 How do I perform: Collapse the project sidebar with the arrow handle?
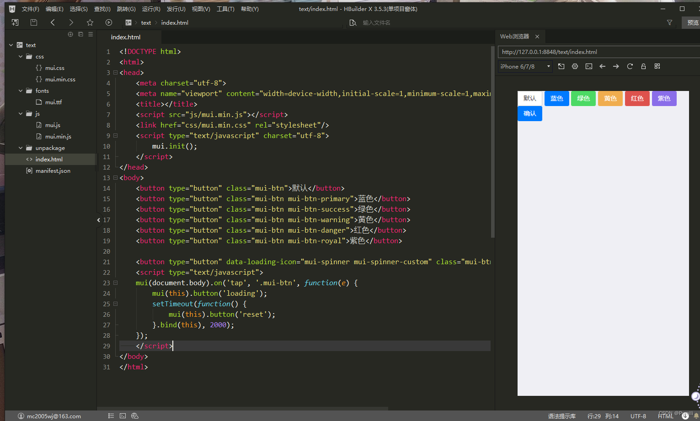tap(98, 220)
